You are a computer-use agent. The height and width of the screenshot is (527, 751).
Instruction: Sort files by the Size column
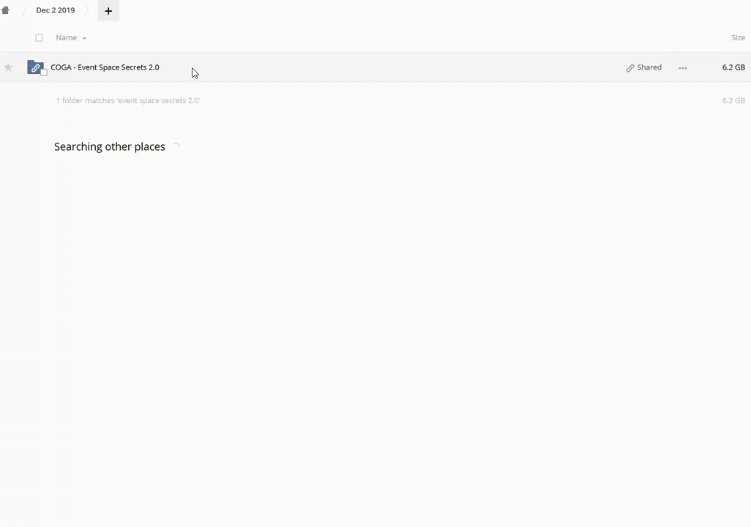click(738, 38)
